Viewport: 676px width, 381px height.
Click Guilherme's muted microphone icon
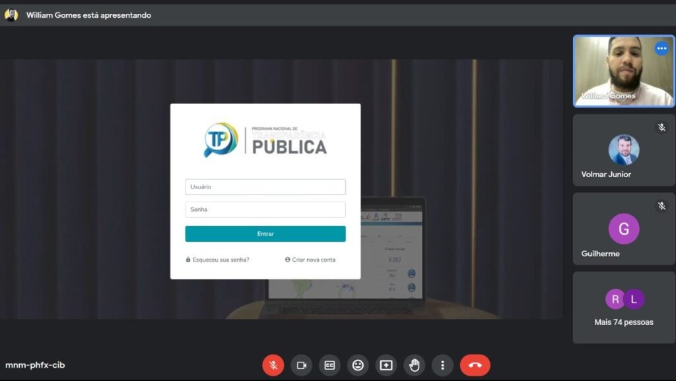point(661,206)
